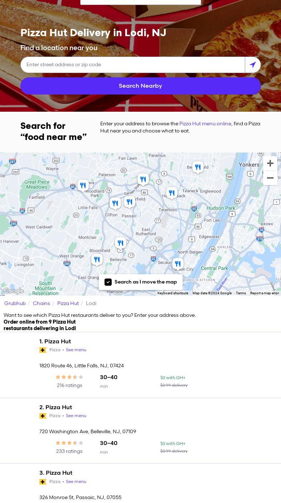Viewport: 281px width, 503px height.
Task: Open the 1. Pizza Hut listing title
Action: point(55,342)
